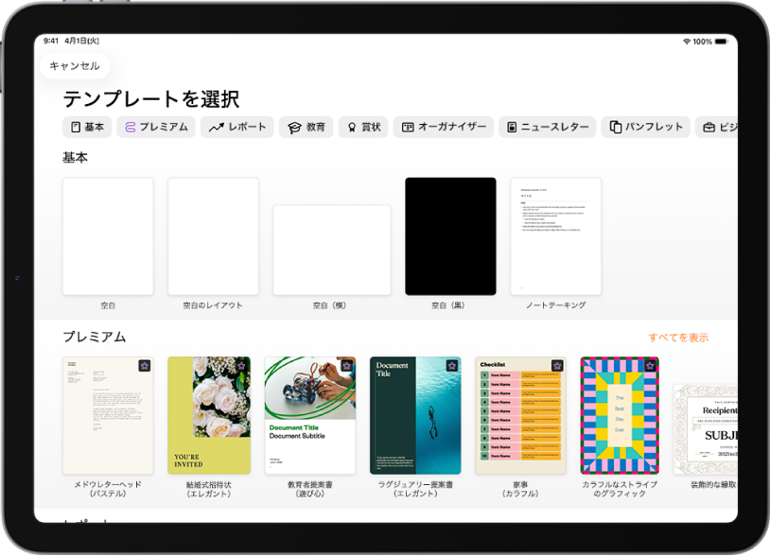Open the 教育 template category
The width and height of the screenshot is (770, 556).
pyautogui.click(x=306, y=126)
